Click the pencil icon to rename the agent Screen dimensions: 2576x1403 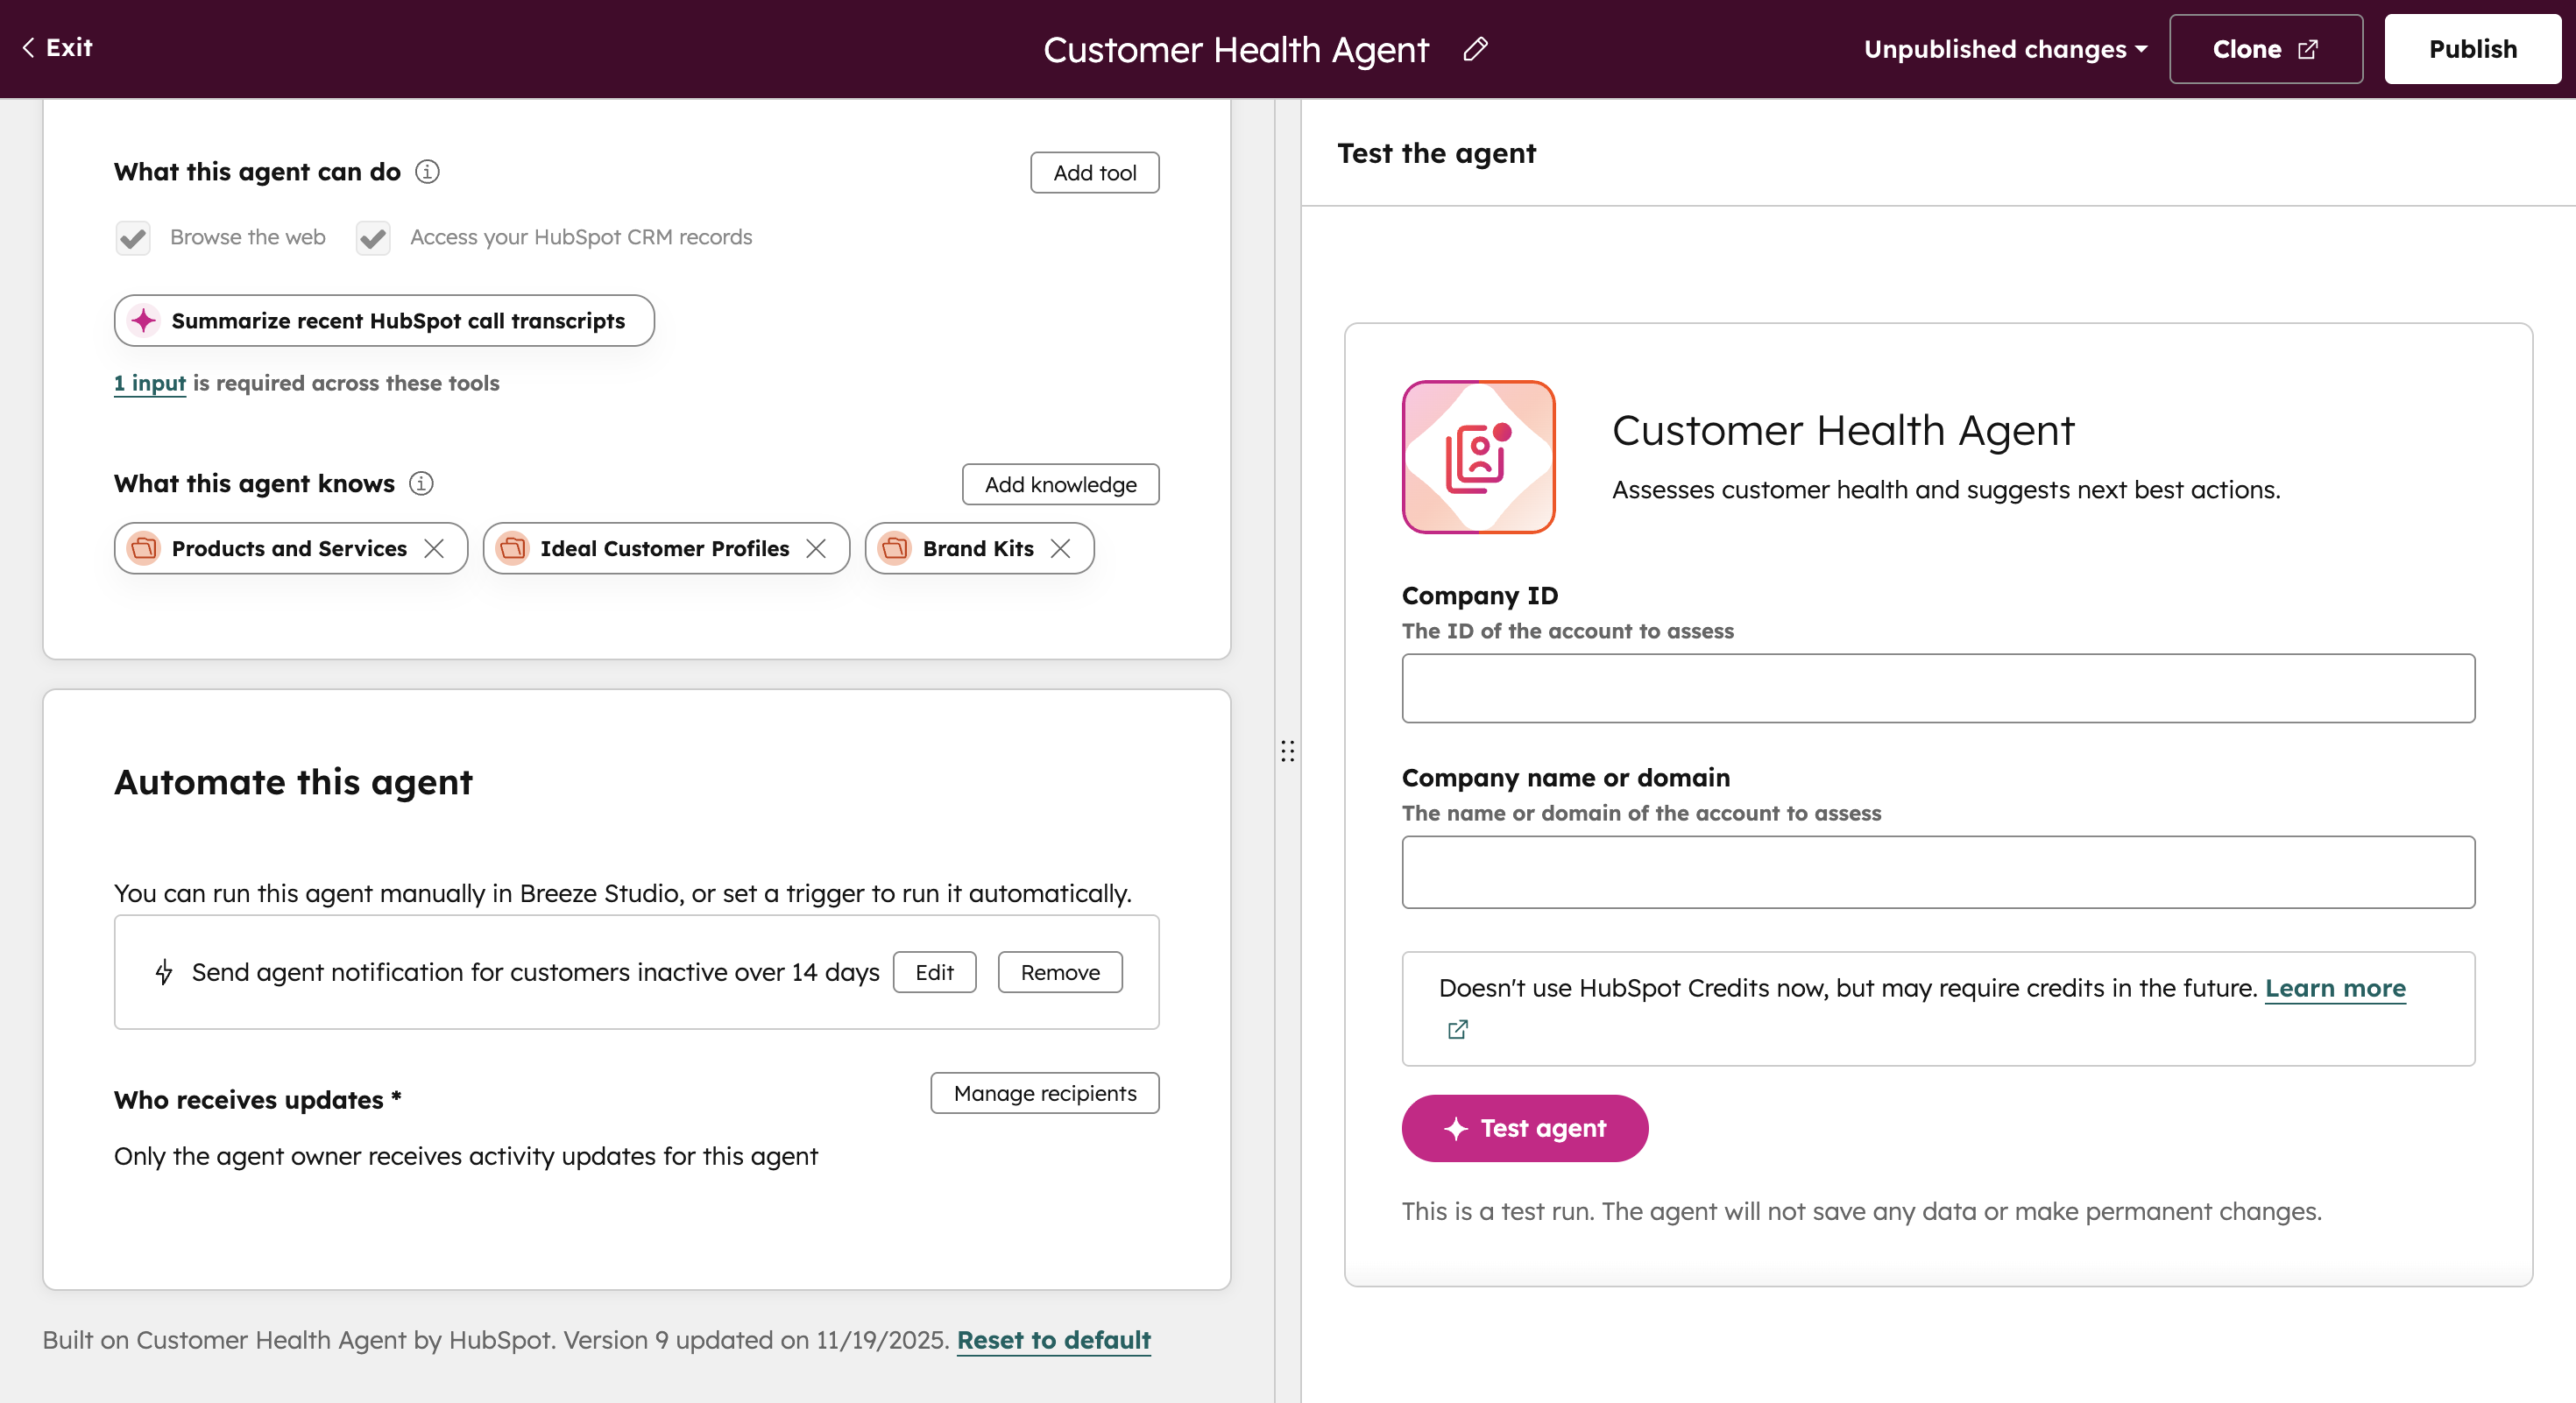point(1475,49)
